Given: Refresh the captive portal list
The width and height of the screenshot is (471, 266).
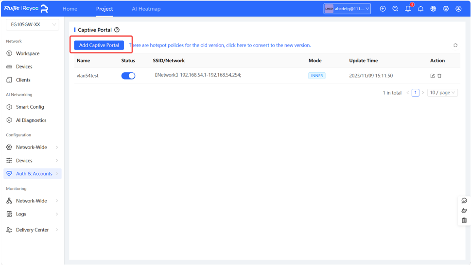Looking at the screenshot, I should click(x=455, y=45).
